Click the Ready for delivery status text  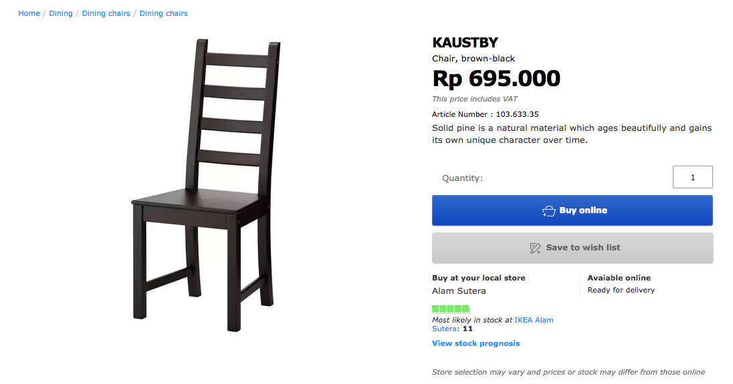click(621, 291)
